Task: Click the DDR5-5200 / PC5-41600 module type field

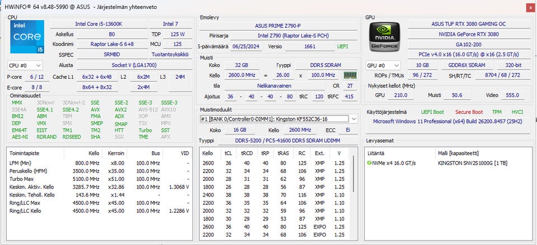Action: [288, 141]
